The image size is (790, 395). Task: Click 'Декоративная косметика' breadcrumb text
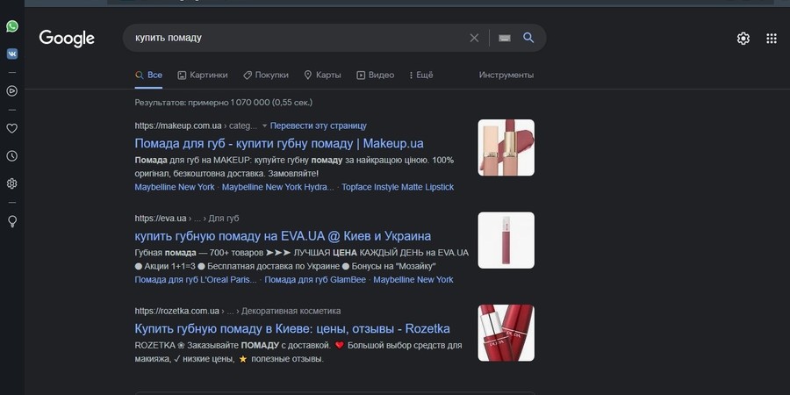(291, 312)
